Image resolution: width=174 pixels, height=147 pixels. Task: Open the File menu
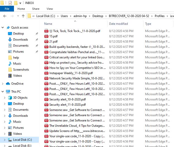7,9
